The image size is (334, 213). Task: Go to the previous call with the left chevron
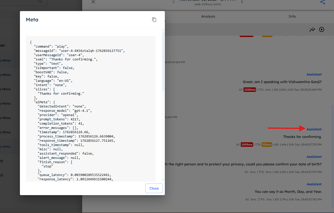tap(173, 2)
